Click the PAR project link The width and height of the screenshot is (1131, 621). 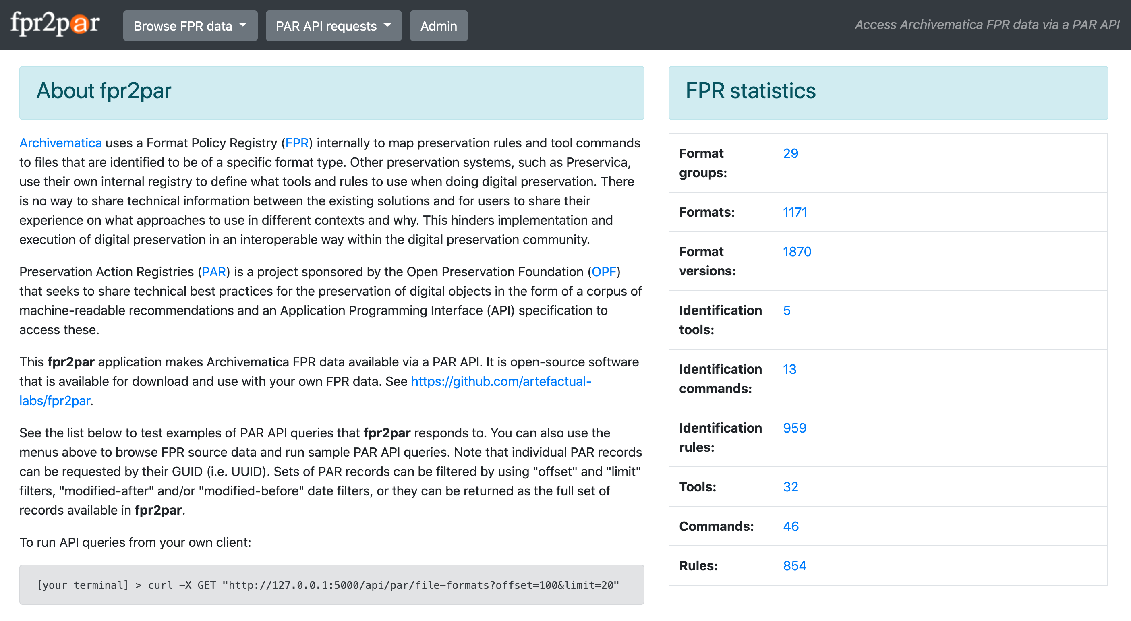(213, 272)
